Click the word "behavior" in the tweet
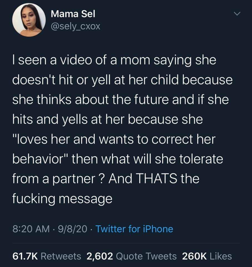 click(x=38, y=159)
